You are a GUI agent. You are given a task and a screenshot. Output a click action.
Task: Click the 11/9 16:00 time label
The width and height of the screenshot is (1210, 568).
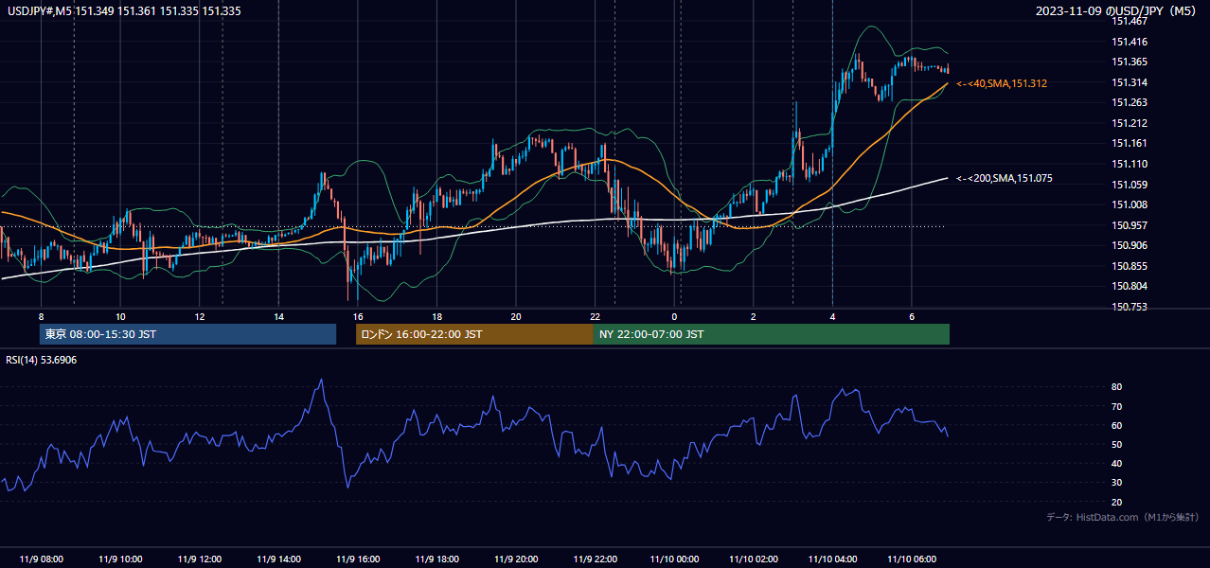[358, 559]
